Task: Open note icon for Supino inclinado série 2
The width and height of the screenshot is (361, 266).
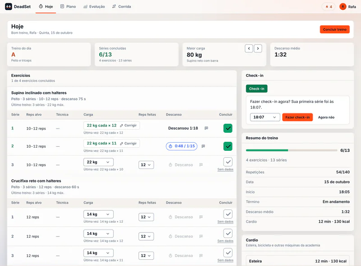Action: tap(204, 146)
